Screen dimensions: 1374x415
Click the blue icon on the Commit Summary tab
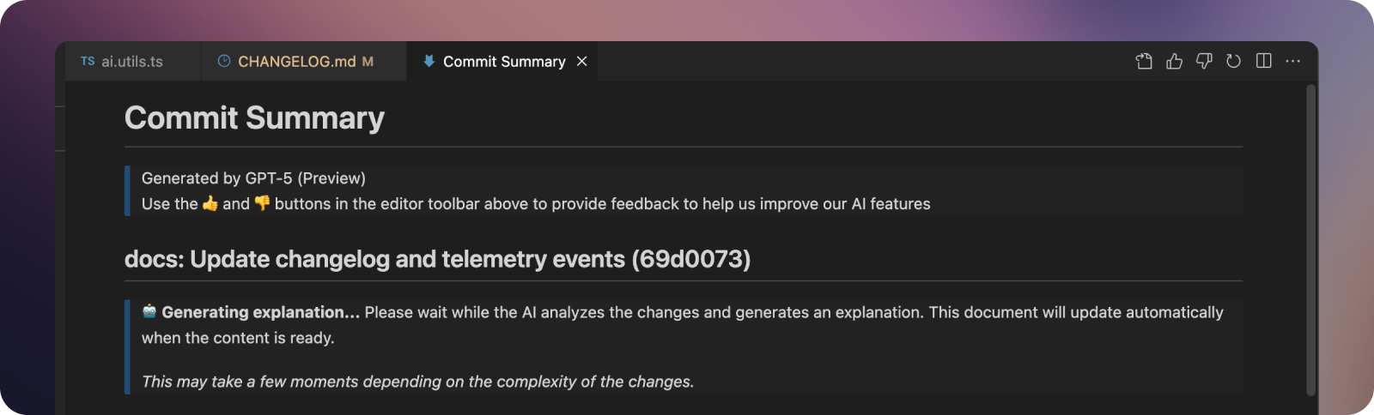click(x=429, y=61)
